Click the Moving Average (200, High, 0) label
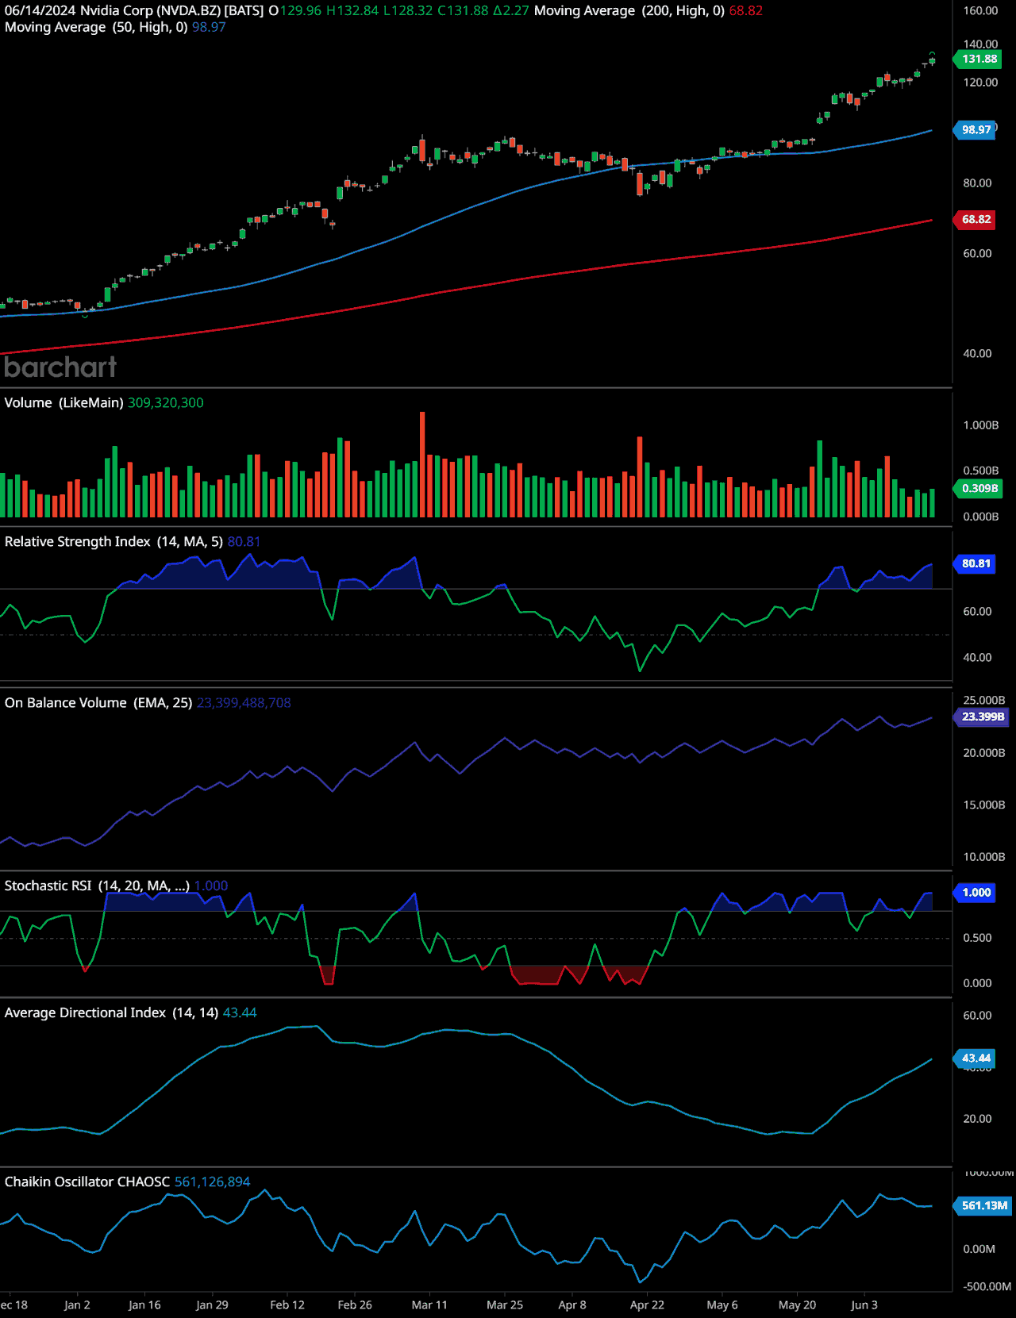The image size is (1016, 1318). tap(629, 11)
